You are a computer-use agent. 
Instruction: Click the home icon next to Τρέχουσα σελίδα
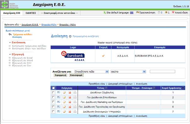[x=10, y=34]
